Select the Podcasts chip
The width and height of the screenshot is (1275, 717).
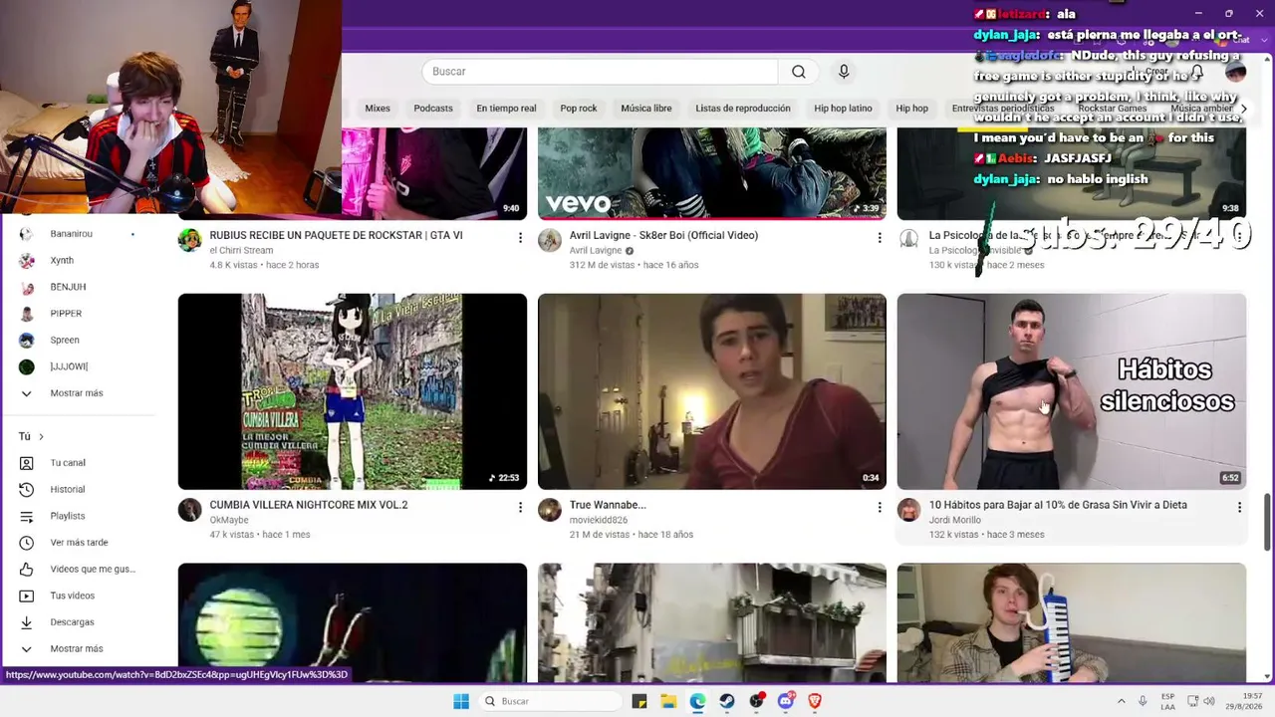(x=433, y=109)
